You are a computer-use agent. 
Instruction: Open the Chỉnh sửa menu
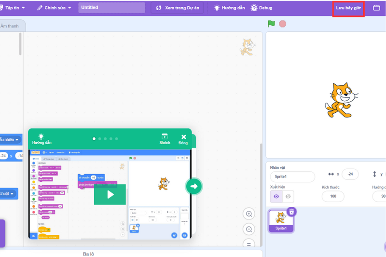pos(54,8)
